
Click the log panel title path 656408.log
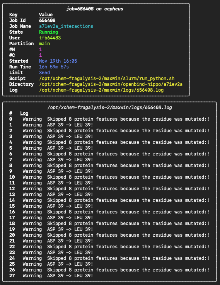click(x=109, y=108)
